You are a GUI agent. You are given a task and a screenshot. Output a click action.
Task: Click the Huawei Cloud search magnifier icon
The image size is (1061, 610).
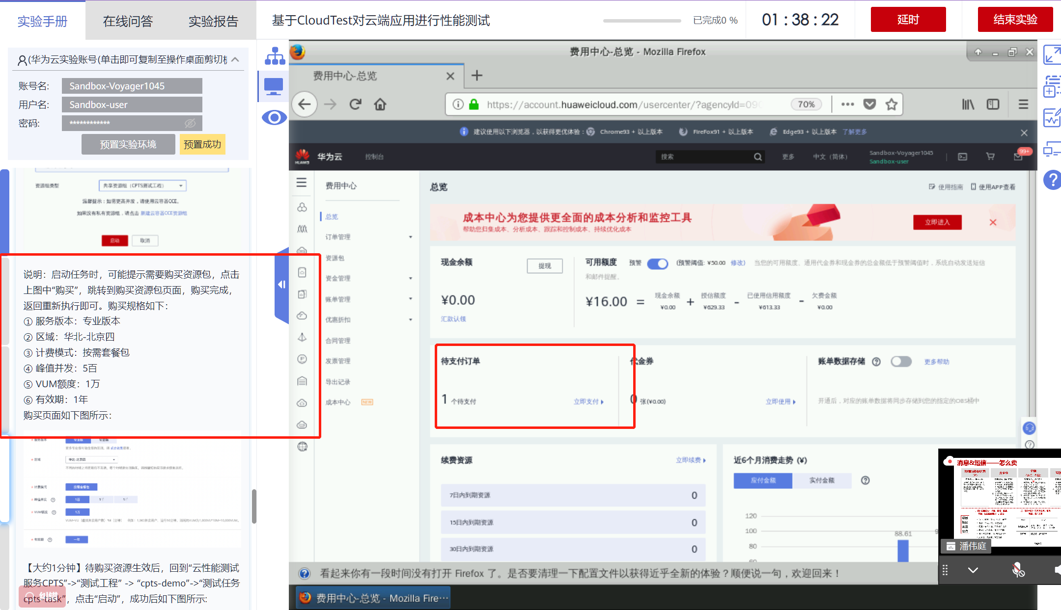click(758, 157)
